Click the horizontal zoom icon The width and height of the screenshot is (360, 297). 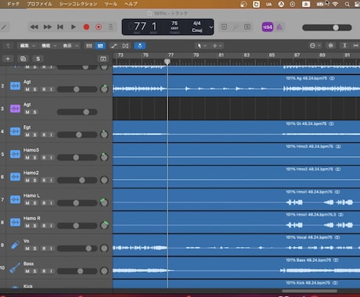coord(355,46)
